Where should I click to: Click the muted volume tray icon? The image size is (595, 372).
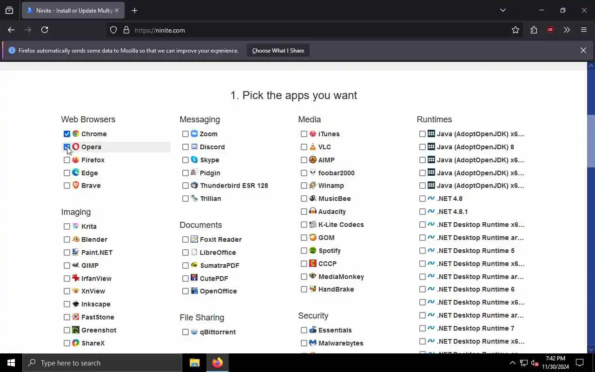[x=535, y=363]
